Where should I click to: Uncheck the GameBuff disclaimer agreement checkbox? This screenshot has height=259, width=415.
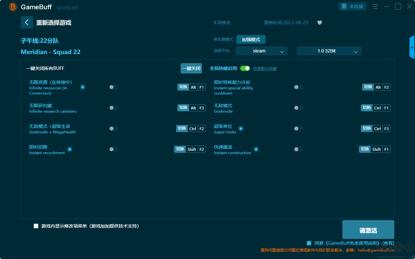coord(309,243)
